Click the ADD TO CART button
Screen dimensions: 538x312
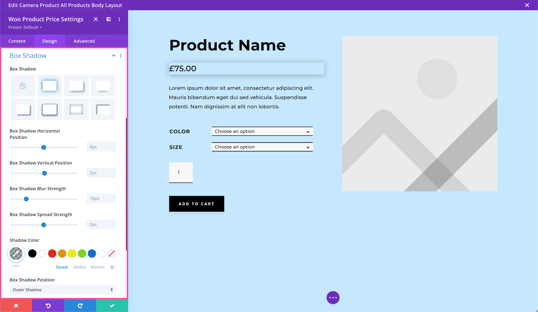(196, 204)
